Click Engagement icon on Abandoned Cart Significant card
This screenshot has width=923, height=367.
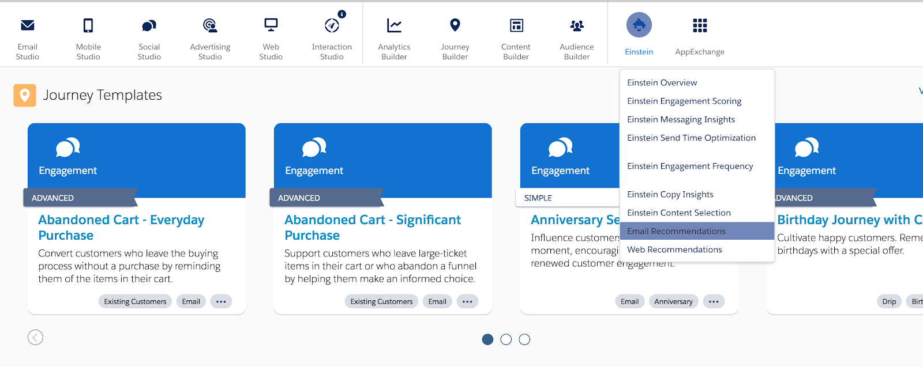pos(314,147)
